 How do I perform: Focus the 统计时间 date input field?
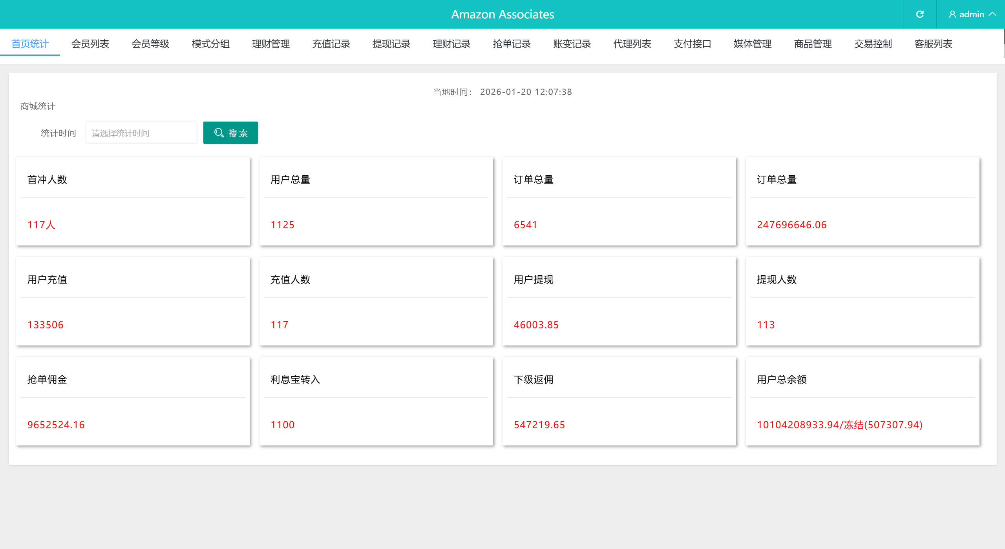point(141,133)
